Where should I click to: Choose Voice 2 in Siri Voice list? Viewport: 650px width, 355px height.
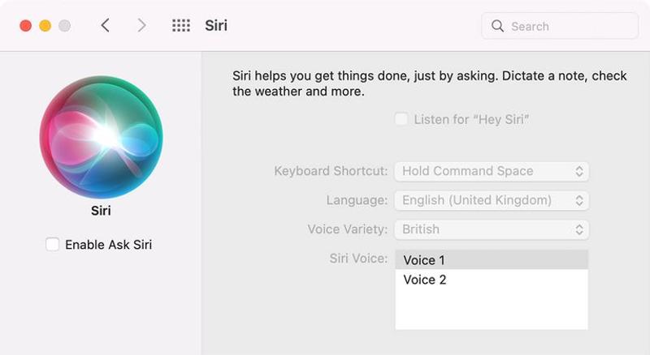492,280
